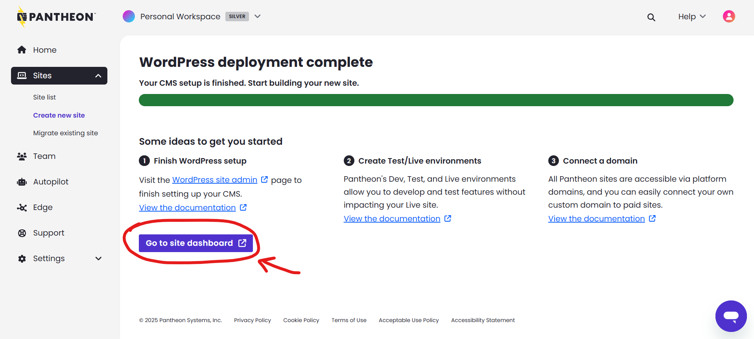Click the Support lifebuoy icon

pos(22,233)
